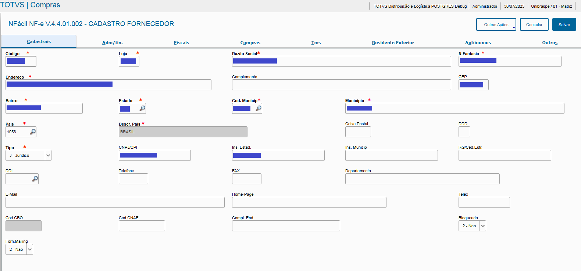Focus the Departamento field
This screenshot has height=271, width=581.
tap(423, 179)
